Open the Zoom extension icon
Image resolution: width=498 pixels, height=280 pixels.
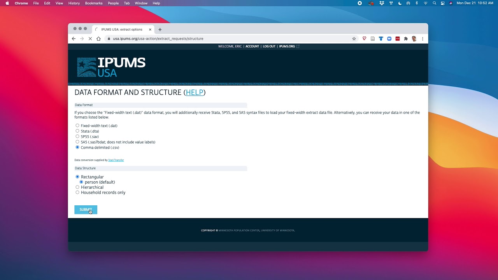pos(389,38)
